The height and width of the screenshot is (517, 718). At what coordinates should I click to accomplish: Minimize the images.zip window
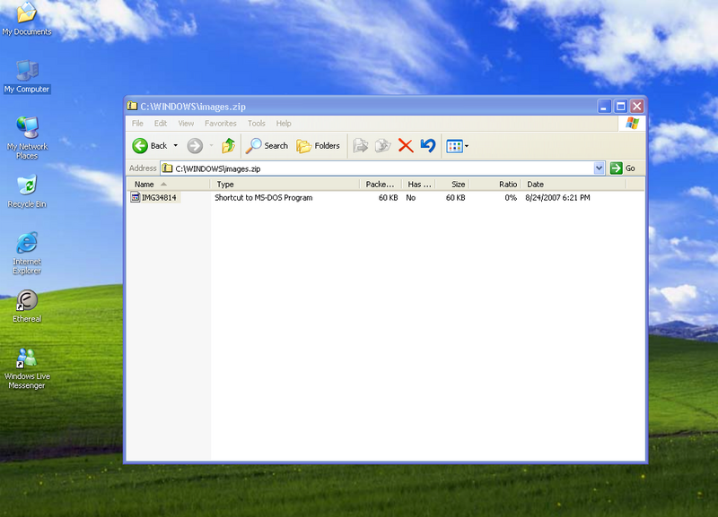(604, 107)
